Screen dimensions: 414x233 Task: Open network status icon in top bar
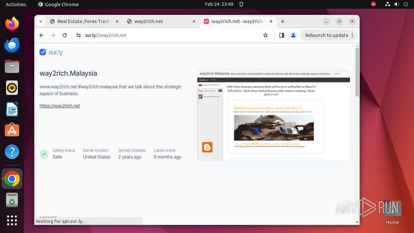387,4
